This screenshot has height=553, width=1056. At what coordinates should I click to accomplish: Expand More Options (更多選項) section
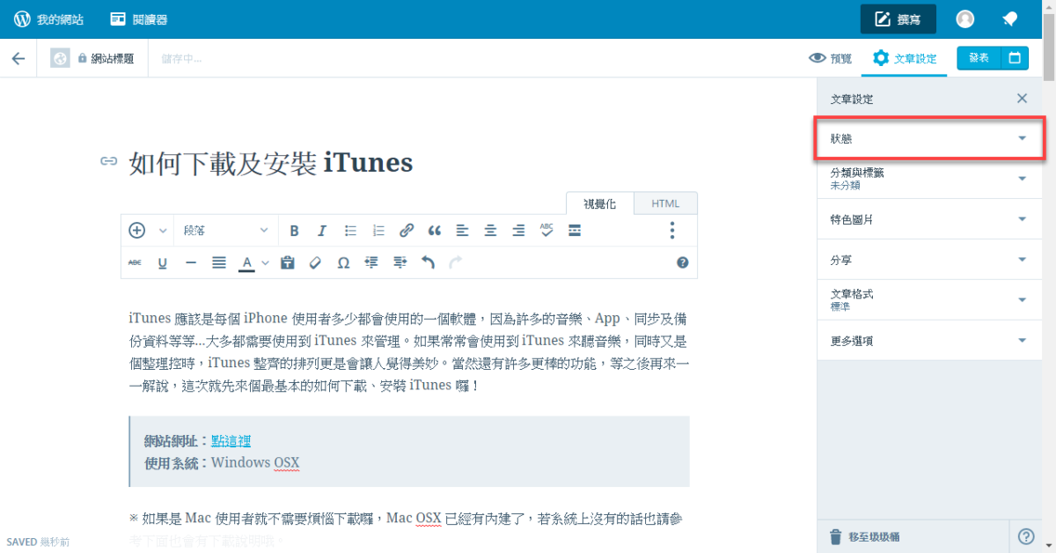(x=931, y=341)
